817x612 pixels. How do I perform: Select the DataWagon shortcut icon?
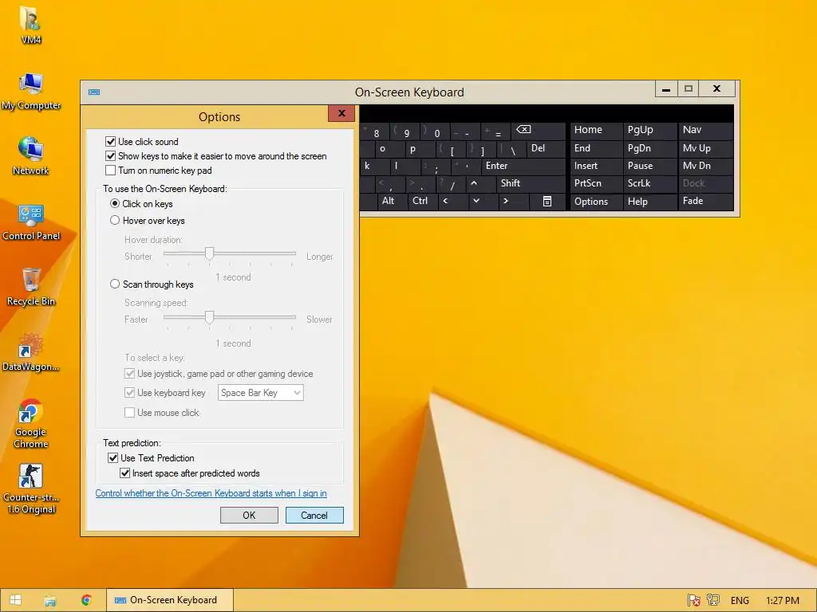pos(31,352)
